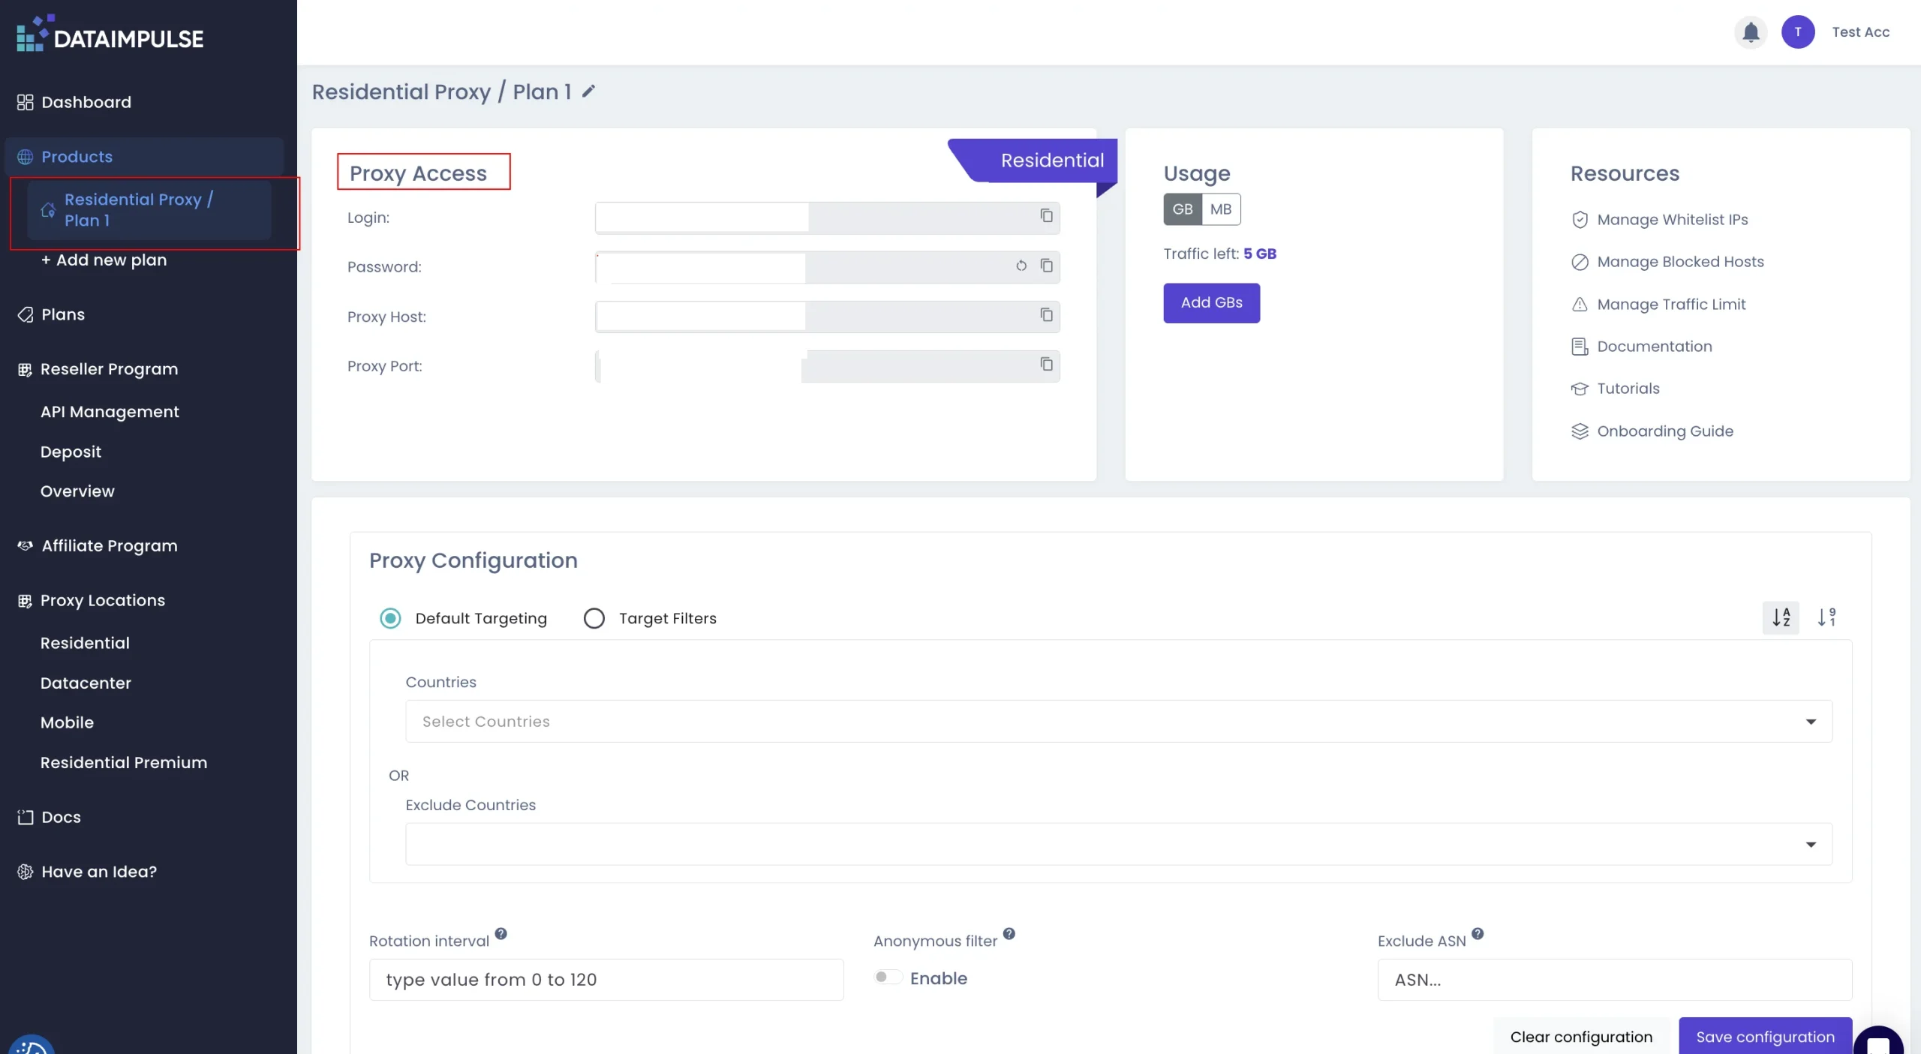
Task: Sort countries alphabetically A to Z
Action: [1781, 618]
